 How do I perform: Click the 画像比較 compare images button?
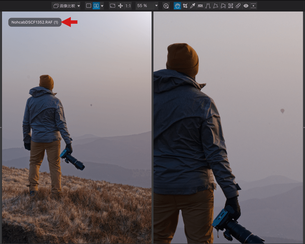pyautogui.click(x=64, y=6)
